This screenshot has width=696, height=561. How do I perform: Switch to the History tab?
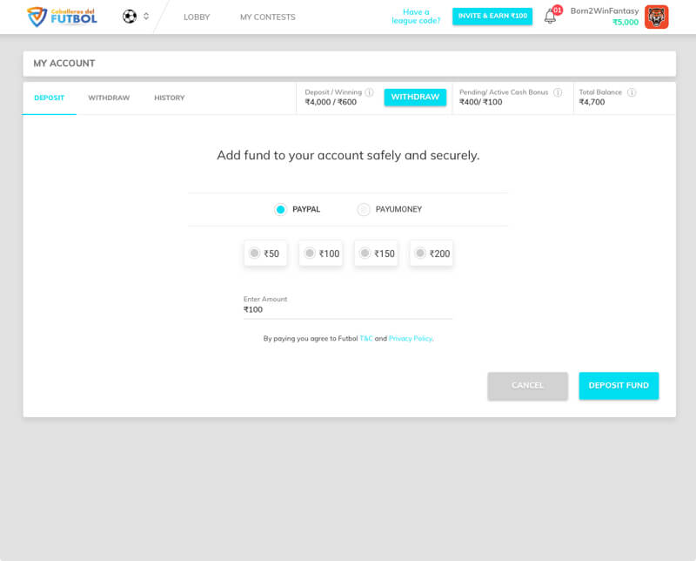(169, 98)
